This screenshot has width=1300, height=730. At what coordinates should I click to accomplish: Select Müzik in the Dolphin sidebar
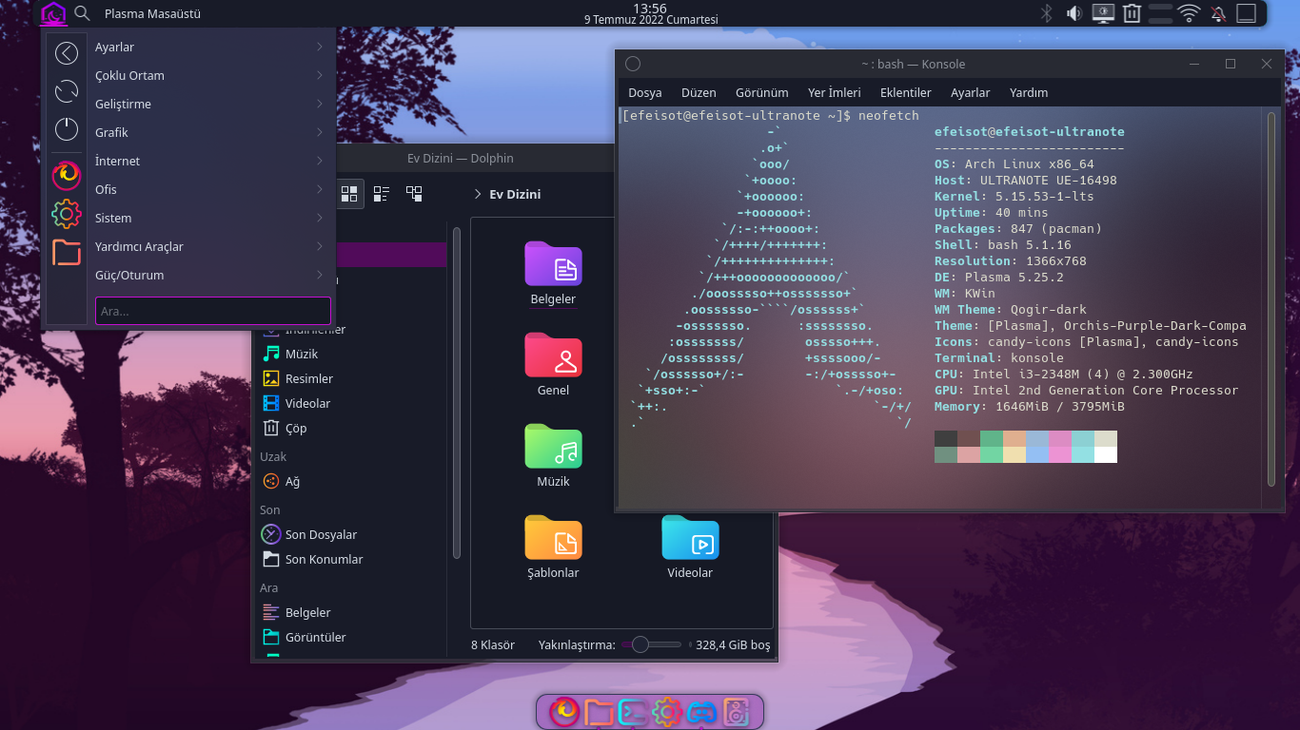[302, 354]
